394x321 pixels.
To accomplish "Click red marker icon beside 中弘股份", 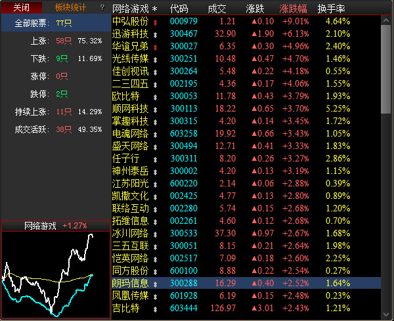I will click(x=155, y=22).
